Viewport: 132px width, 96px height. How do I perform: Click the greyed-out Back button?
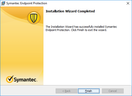click(x=67, y=91)
